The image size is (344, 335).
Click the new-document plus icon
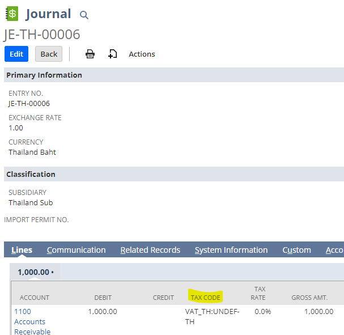point(113,54)
